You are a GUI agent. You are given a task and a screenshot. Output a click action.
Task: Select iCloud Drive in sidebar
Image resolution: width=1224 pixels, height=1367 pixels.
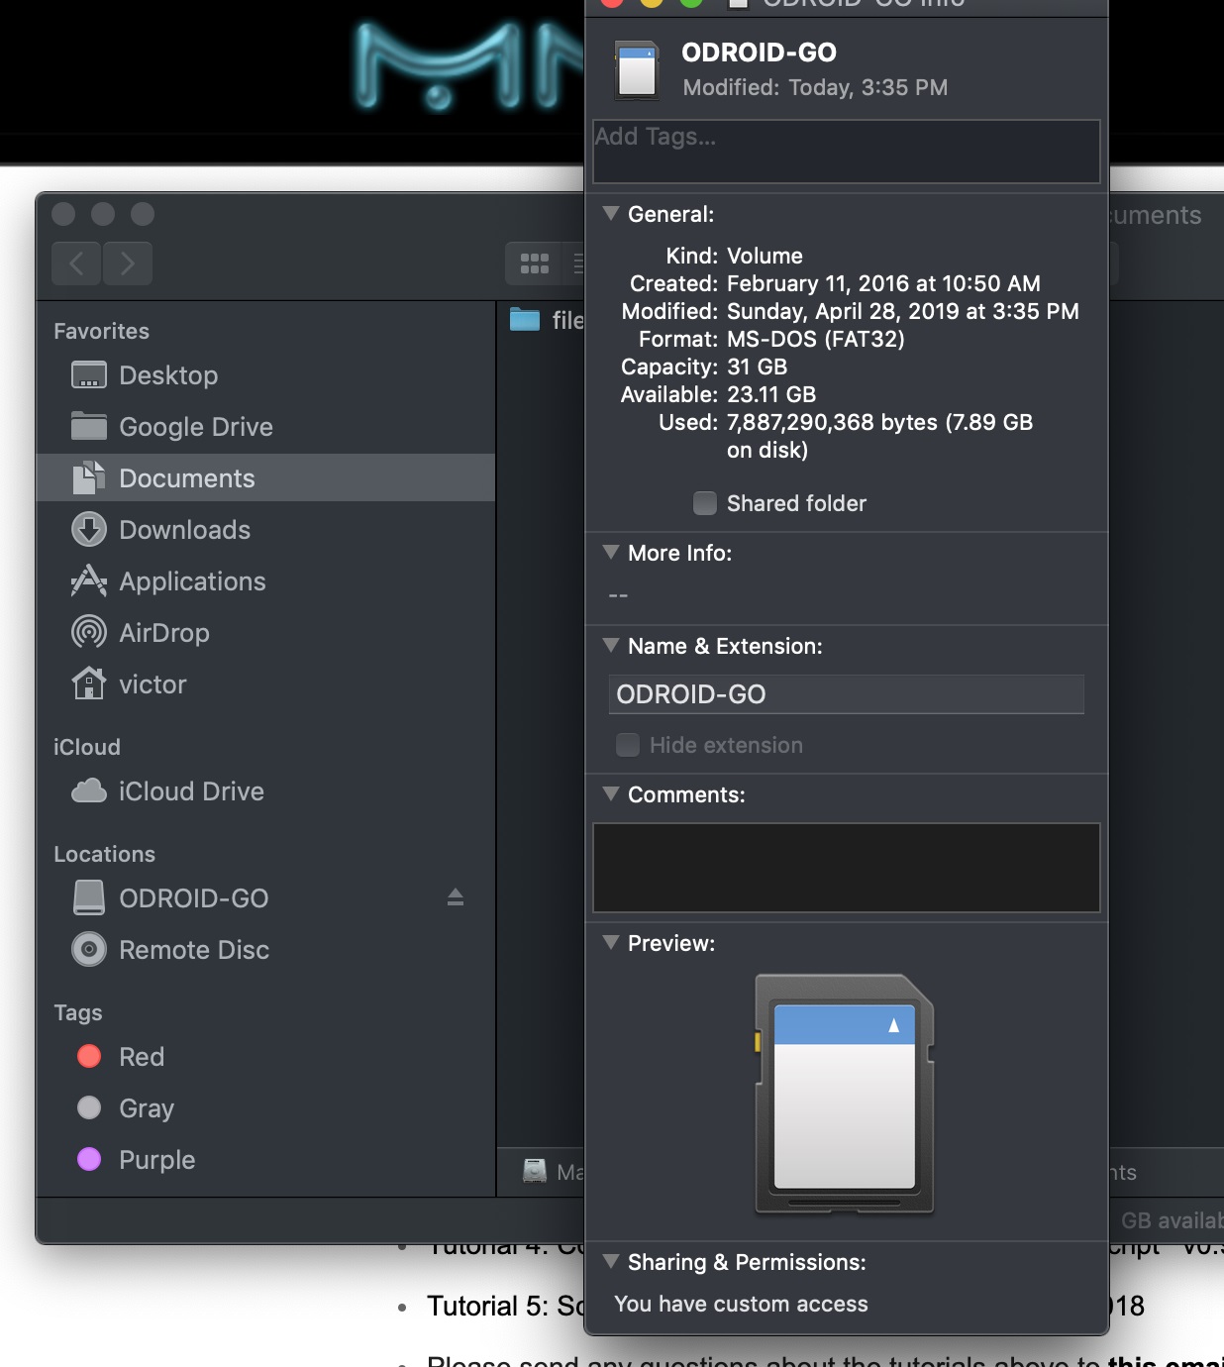tap(191, 791)
